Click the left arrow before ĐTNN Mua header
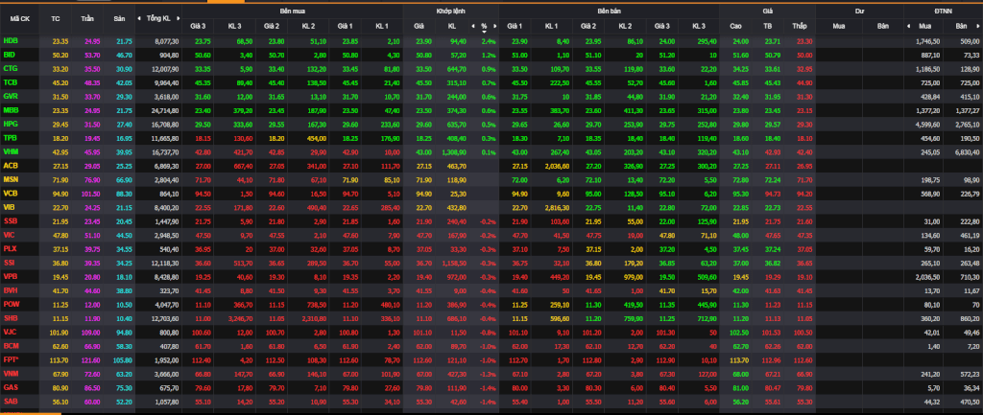The image size is (983, 415). tap(908, 26)
